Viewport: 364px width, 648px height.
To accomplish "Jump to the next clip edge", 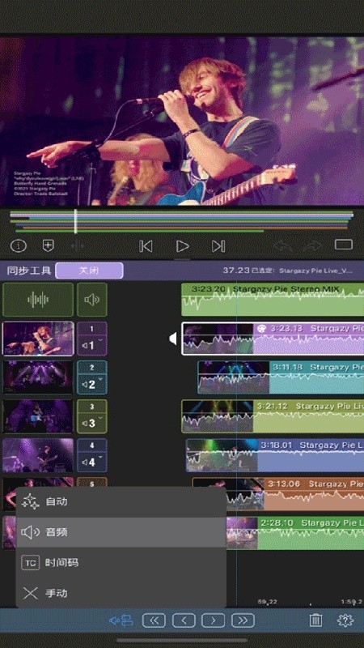I will [218, 246].
